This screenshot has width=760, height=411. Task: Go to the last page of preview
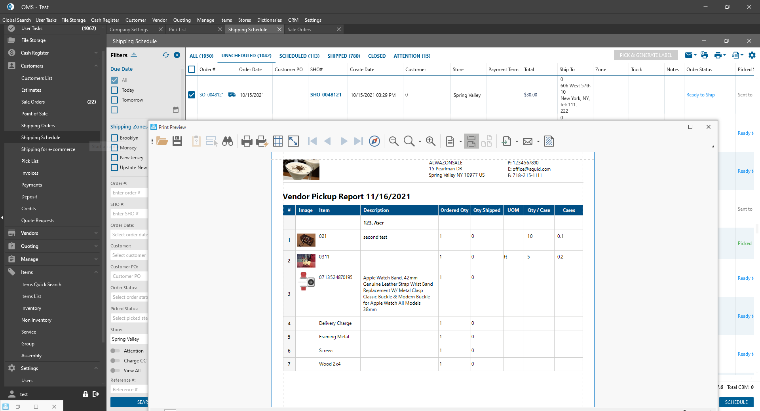click(x=358, y=141)
